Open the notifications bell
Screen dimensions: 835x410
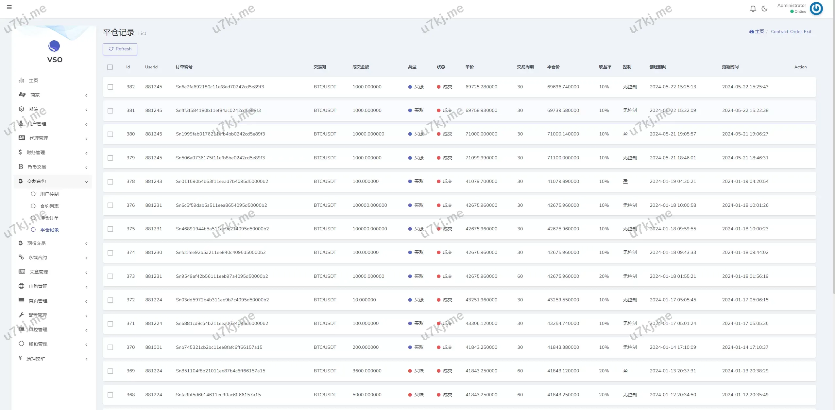753,9
